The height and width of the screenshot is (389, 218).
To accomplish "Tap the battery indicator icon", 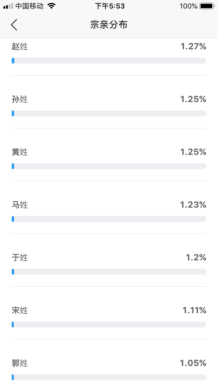I will click(x=206, y=6).
